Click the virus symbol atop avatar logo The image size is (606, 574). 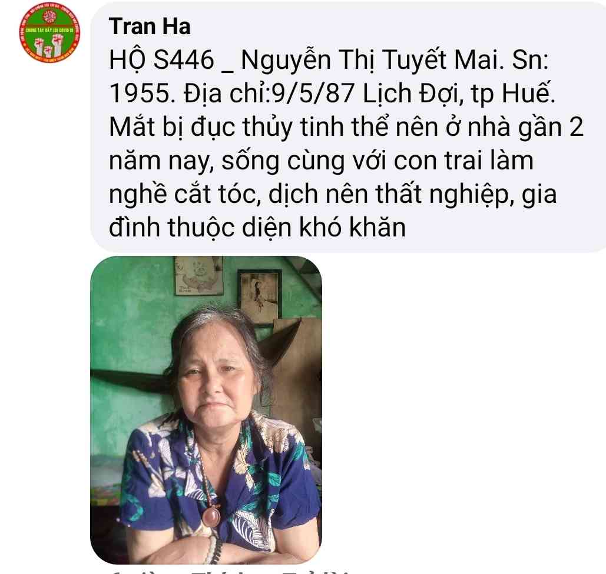coord(49,16)
